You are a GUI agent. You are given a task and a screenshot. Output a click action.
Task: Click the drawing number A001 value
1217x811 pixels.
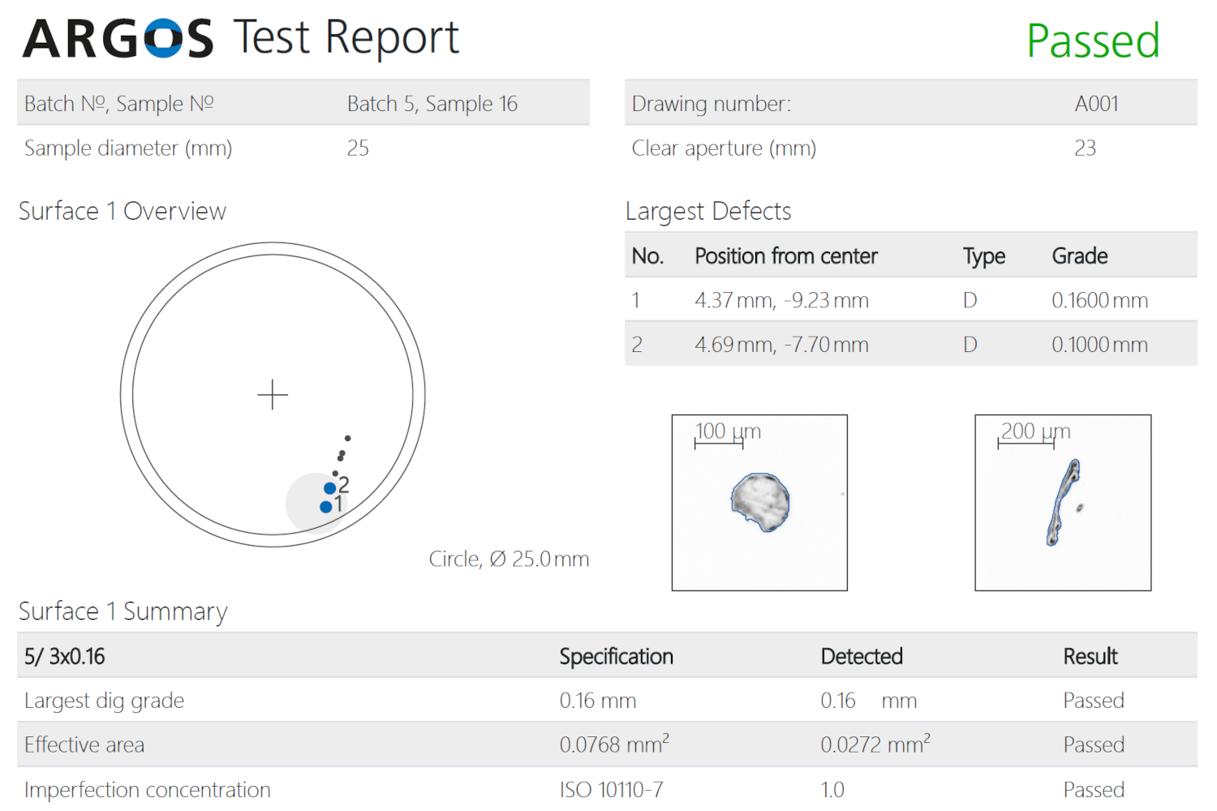click(x=1096, y=104)
